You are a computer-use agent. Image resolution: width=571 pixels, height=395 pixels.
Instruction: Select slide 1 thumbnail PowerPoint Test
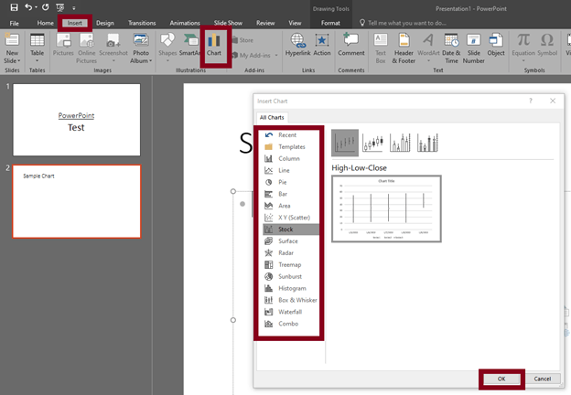77,120
